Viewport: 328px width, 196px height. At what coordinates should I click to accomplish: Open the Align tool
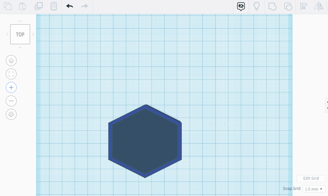pos(303,6)
